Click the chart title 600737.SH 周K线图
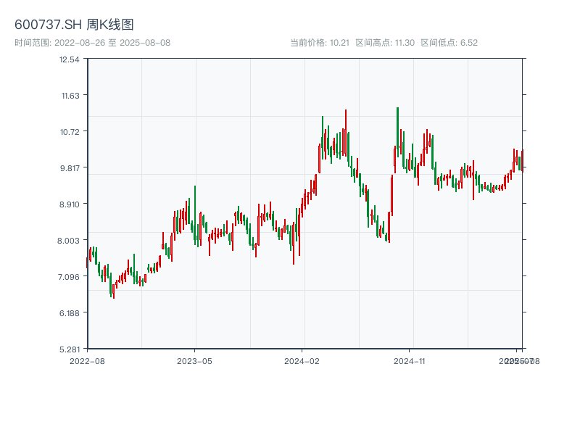 [74, 25]
